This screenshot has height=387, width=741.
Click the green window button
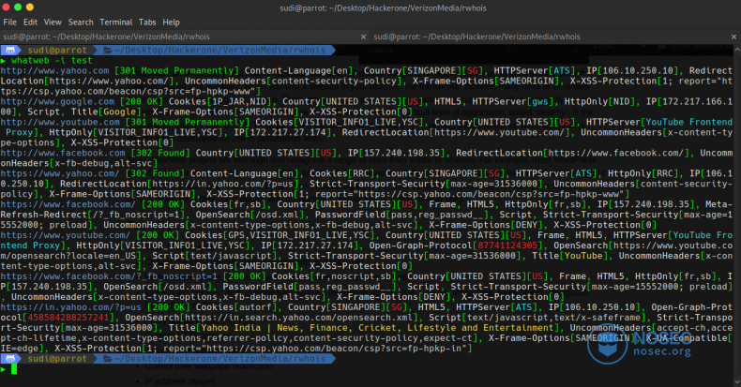pyautogui.click(x=18, y=7)
